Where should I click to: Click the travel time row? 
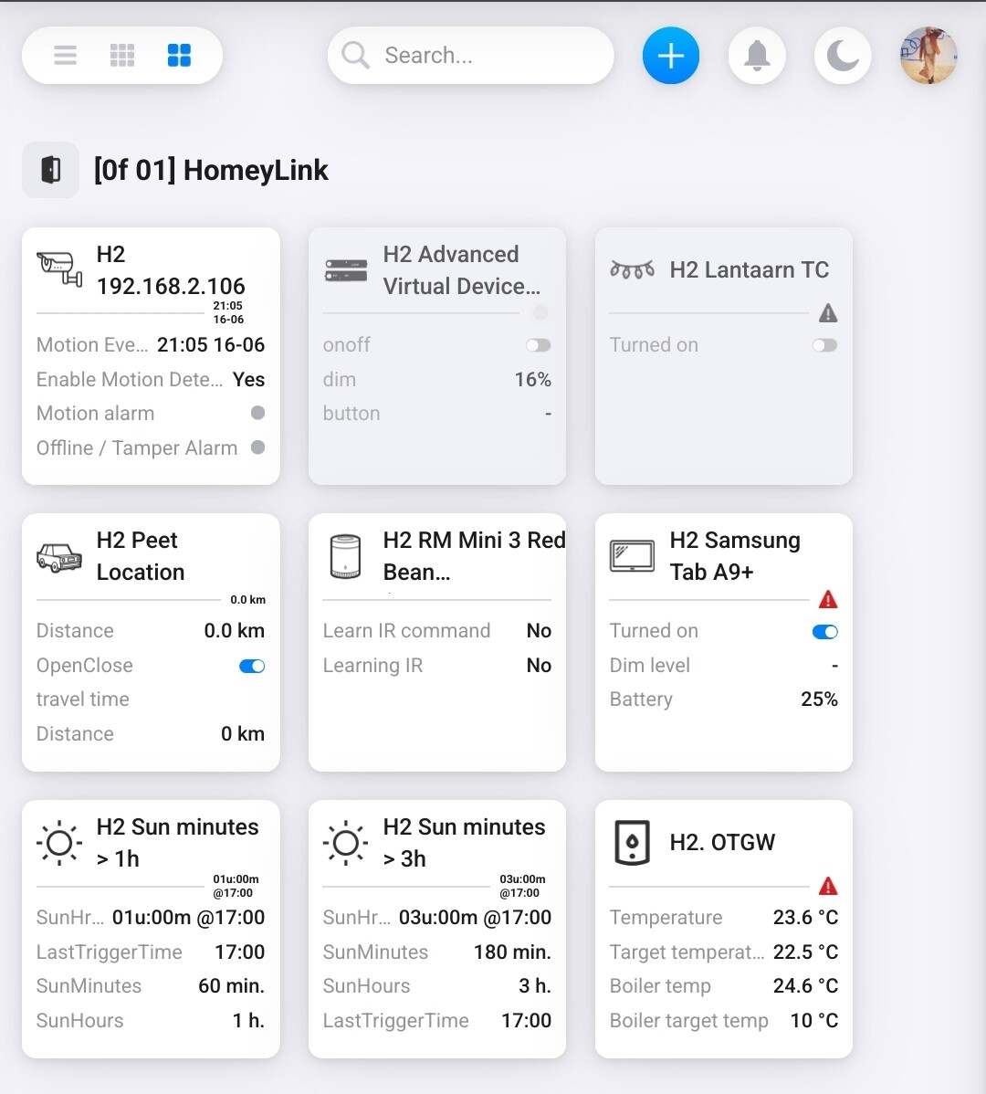pos(151,700)
